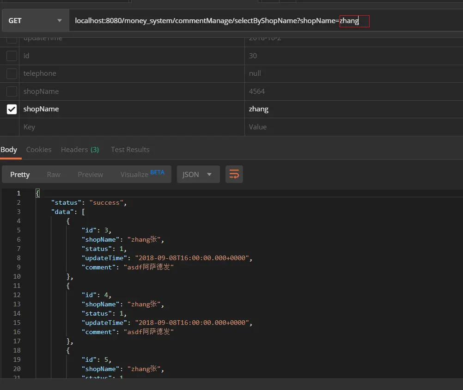
Task: Click the opening brace on line 4
Action: 68,221
